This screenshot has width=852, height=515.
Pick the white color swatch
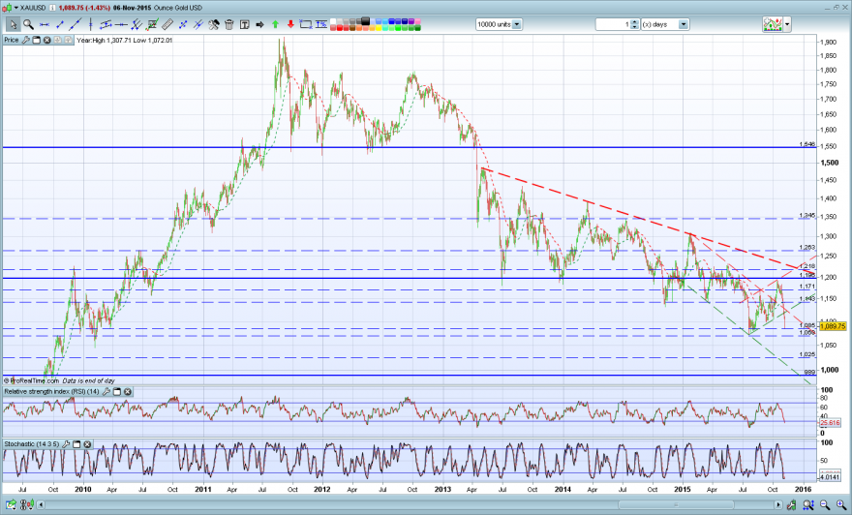point(333,21)
